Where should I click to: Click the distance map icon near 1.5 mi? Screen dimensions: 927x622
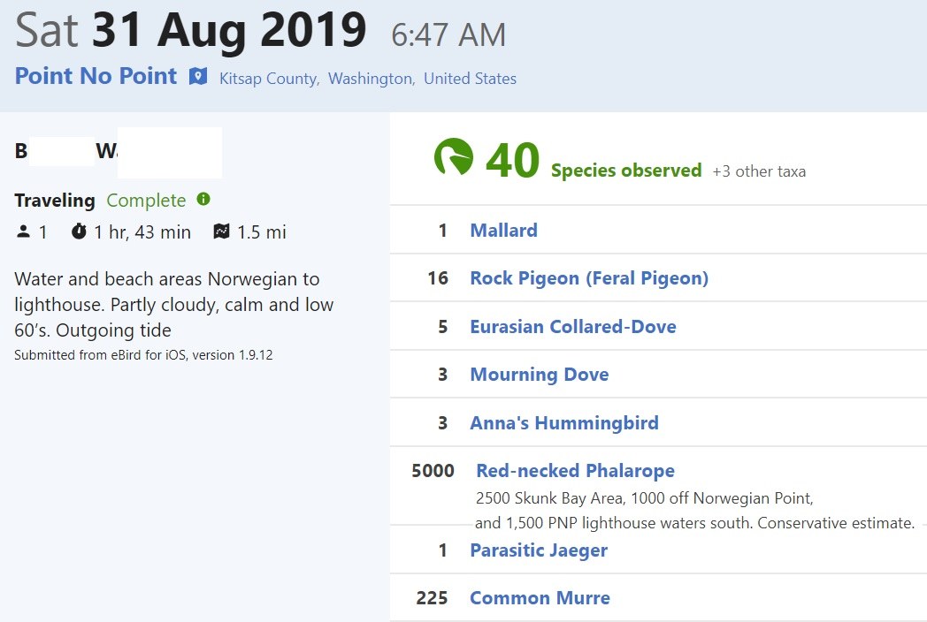(x=221, y=231)
